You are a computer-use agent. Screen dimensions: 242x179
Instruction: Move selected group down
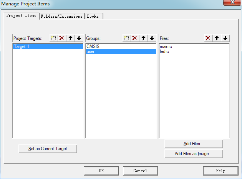tap(152, 38)
